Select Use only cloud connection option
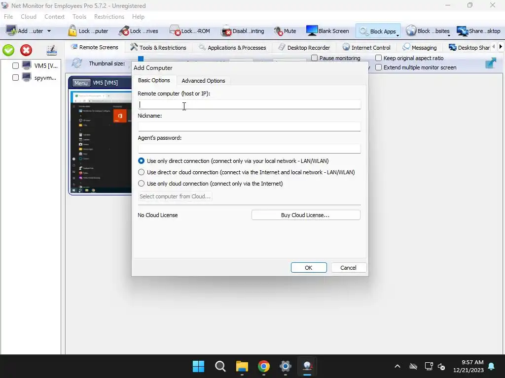505x378 pixels. 141,184
